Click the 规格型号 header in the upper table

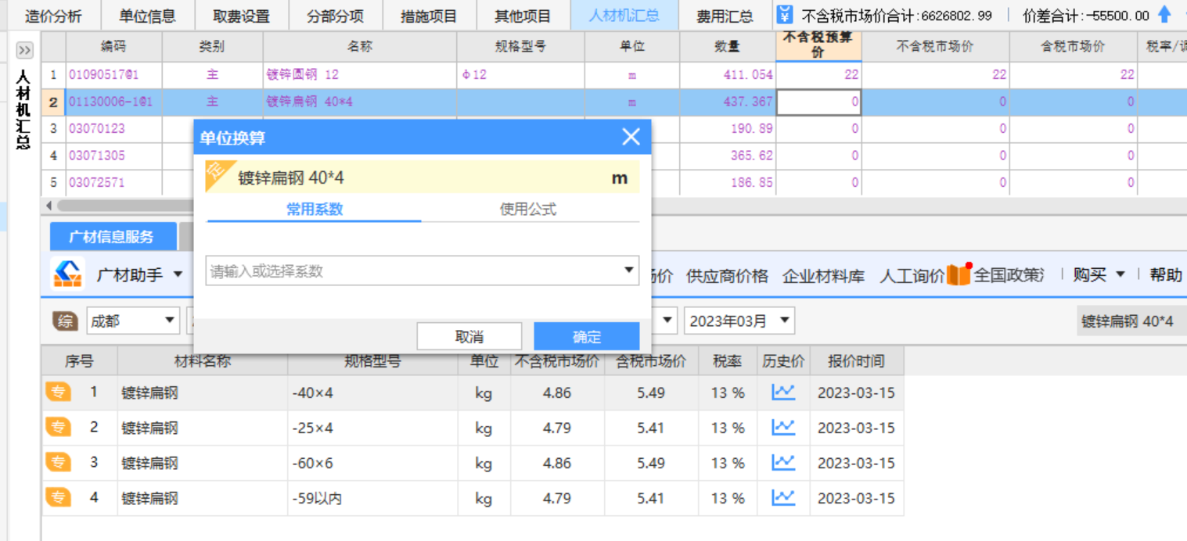[x=521, y=46]
